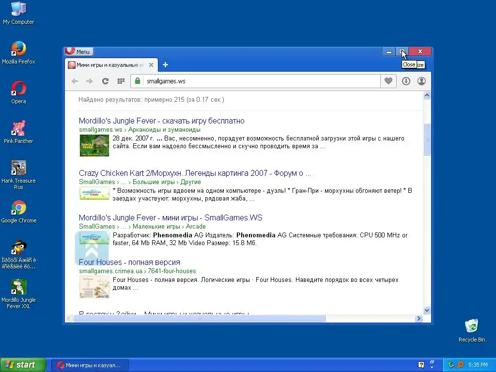Click the horizontal scrollbar left arrow
496x372 pixels.
69,319
